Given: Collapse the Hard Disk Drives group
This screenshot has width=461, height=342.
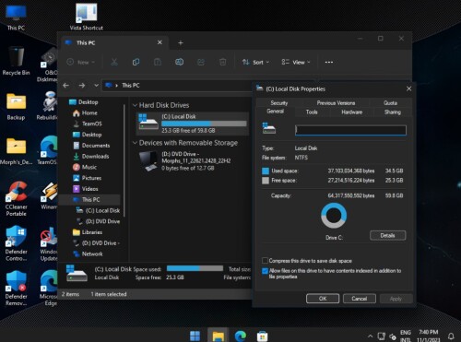Looking at the screenshot, I should coord(135,105).
